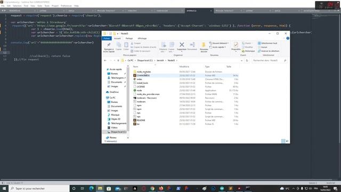Viewport: 341px width, 192px height.
Task: Sort files by the Type column
Action: pyautogui.click(x=207, y=67)
